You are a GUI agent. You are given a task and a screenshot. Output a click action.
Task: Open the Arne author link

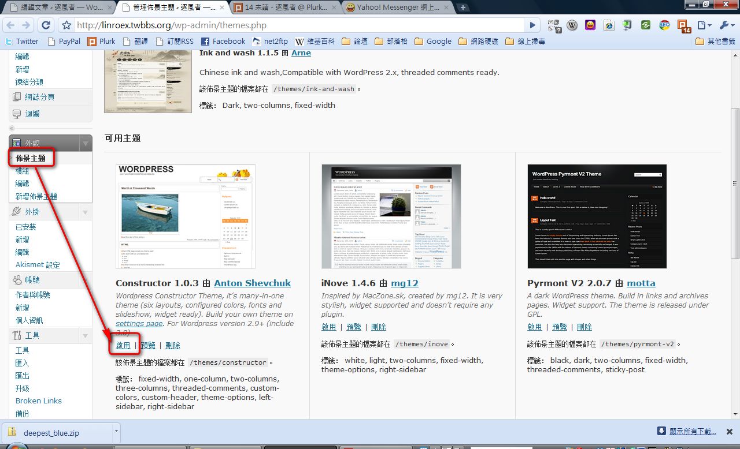click(x=301, y=53)
